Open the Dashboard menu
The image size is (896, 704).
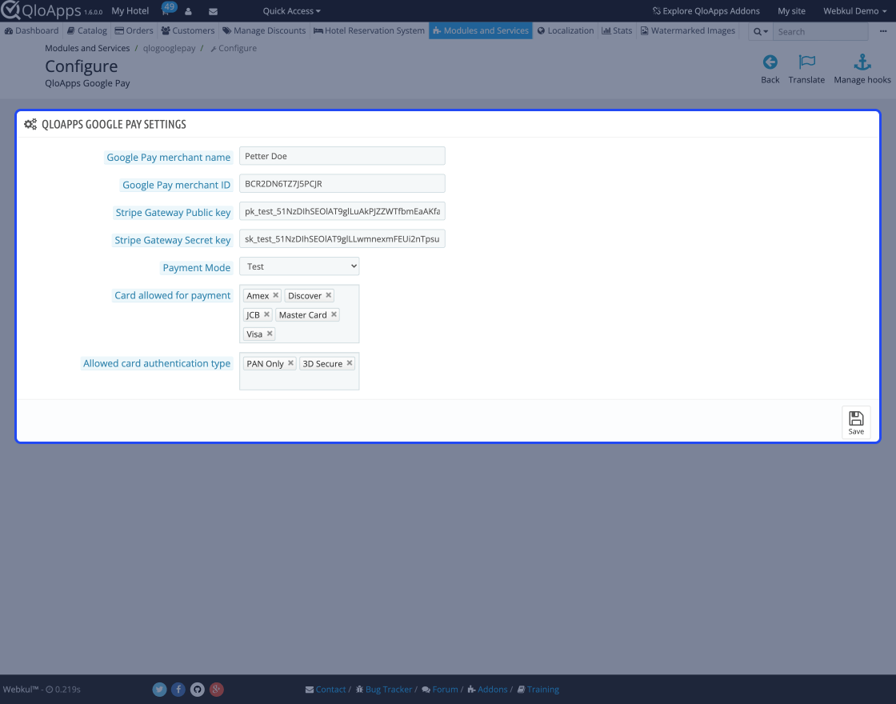point(31,31)
